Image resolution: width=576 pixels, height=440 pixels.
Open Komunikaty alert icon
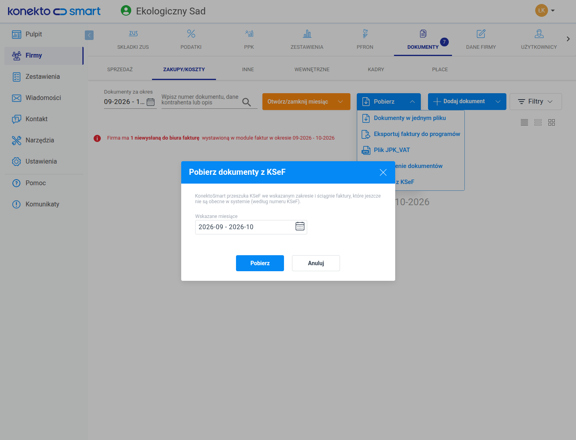16,204
